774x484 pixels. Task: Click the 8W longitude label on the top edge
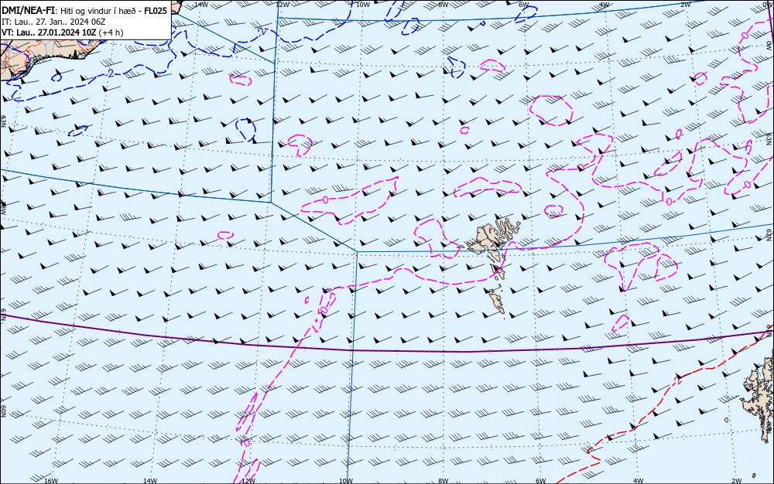pyautogui.click(x=444, y=5)
